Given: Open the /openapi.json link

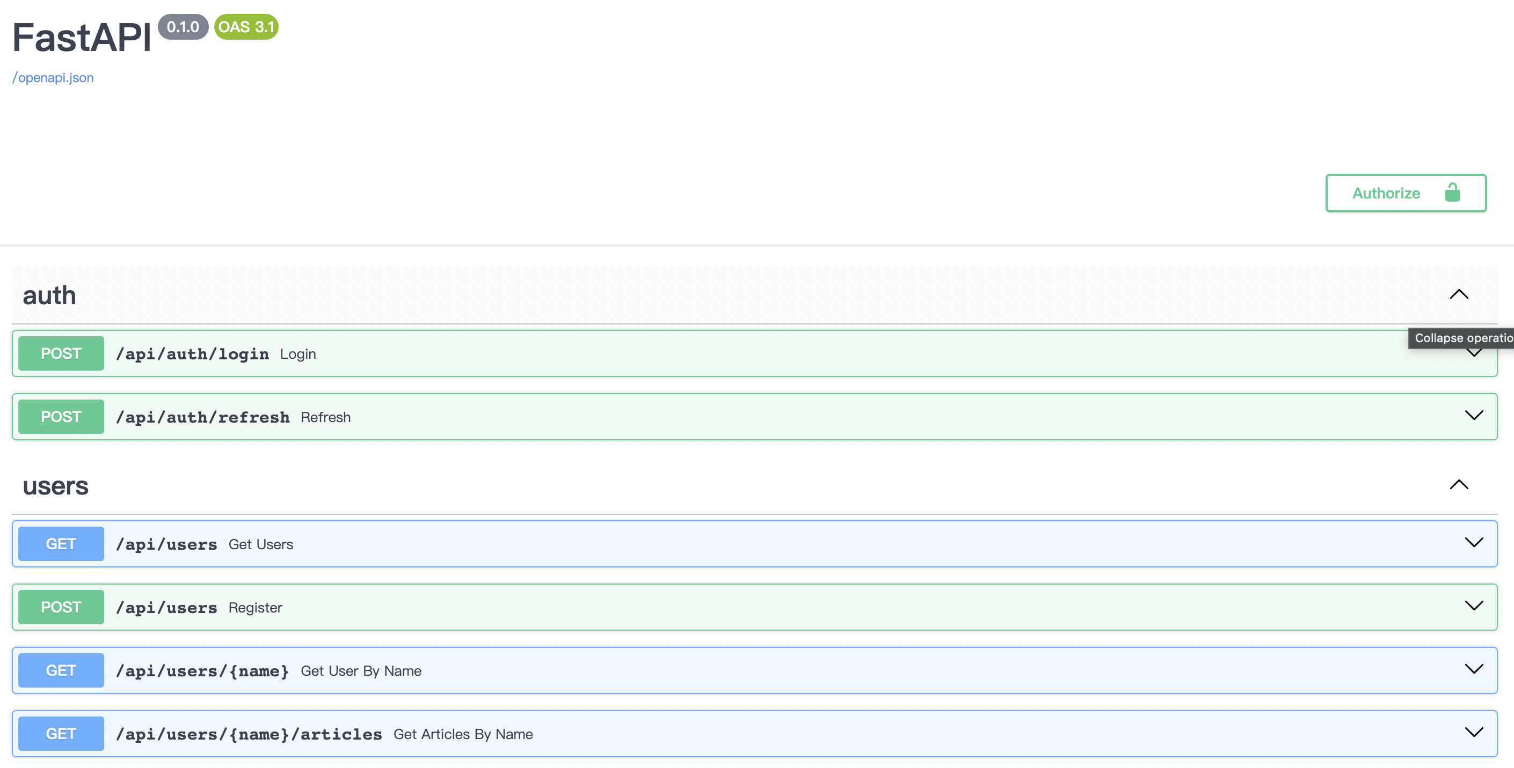Looking at the screenshot, I should click(x=53, y=78).
